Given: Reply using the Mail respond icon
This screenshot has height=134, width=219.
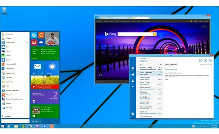Looking at the screenshot, I should coord(200,60).
